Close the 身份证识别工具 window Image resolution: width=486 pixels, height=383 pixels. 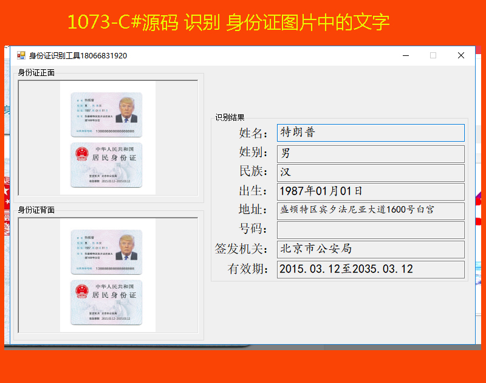click(x=461, y=55)
